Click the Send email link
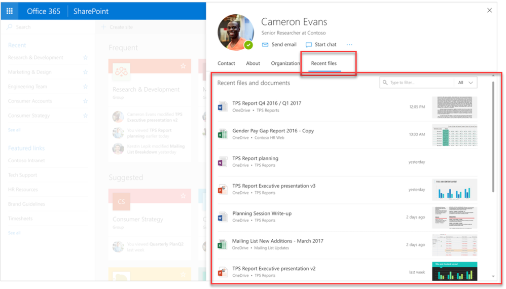The width and height of the screenshot is (506, 289). (x=284, y=45)
